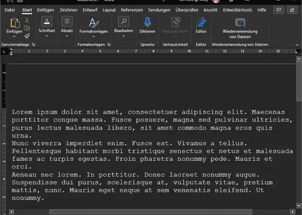Select the Start tab

pyautogui.click(x=27, y=10)
